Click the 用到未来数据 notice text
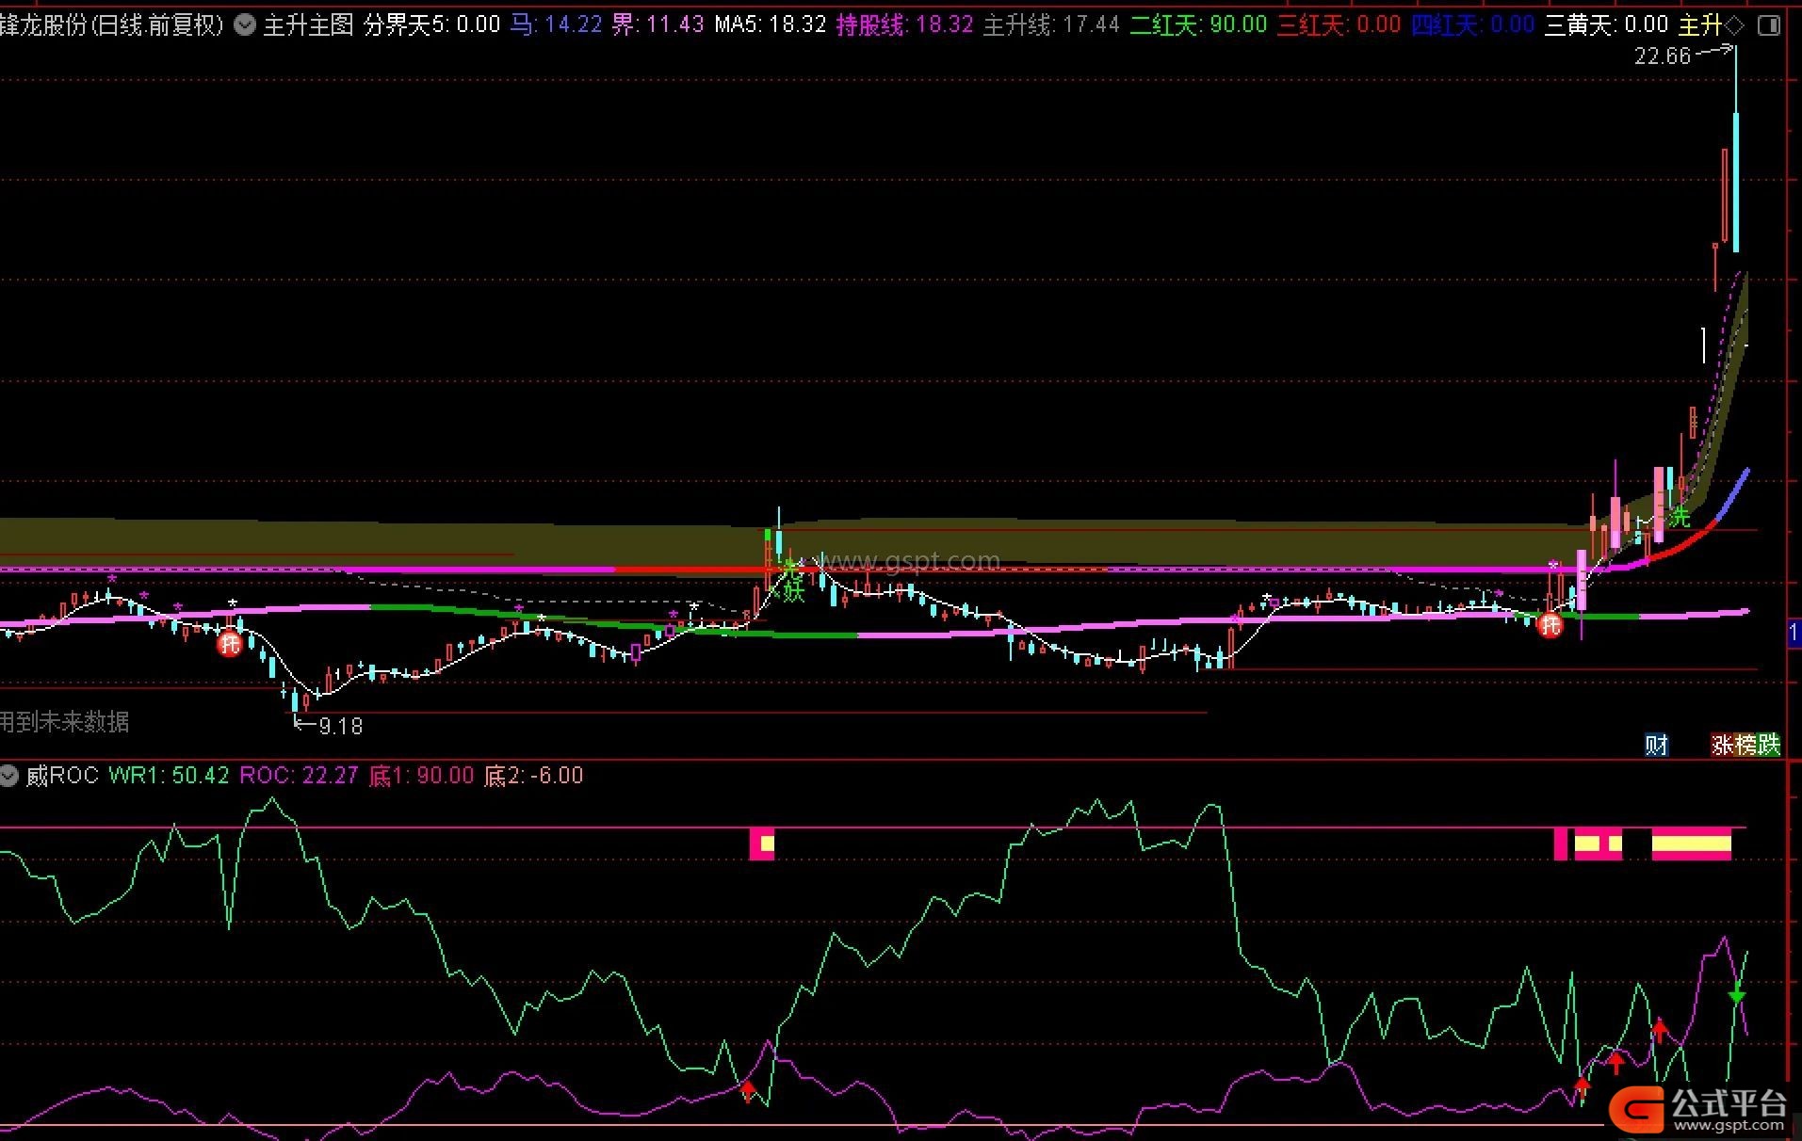1802x1141 pixels. coord(64,722)
